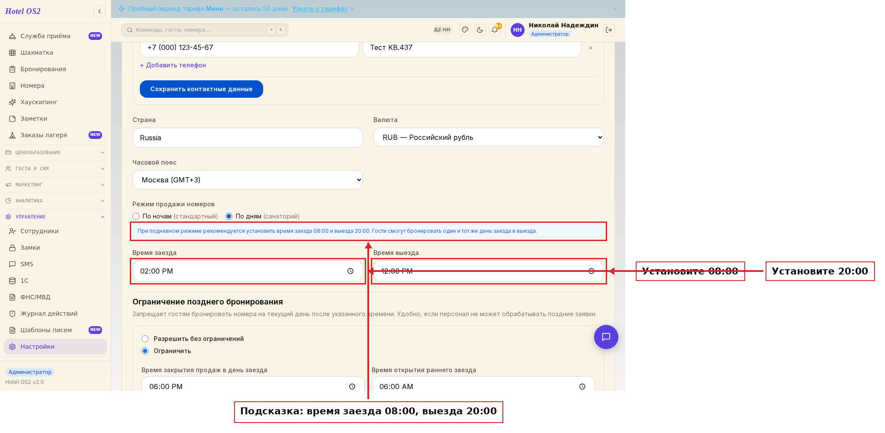Click the logout icon
The width and height of the screenshot is (885, 433).
click(609, 30)
